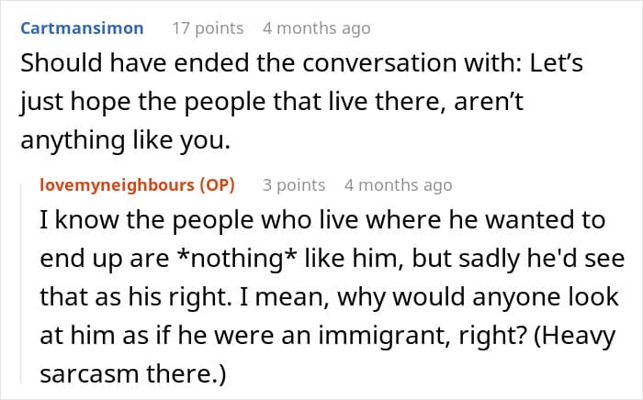Click the 17 points score label
The width and height of the screenshot is (643, 400).
click(208, 28)
